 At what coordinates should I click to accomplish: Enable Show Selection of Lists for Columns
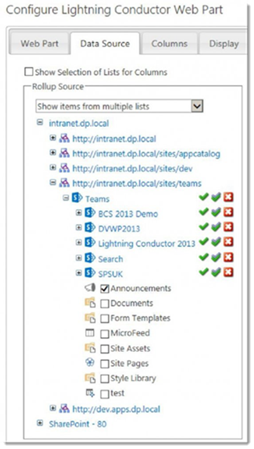[29, 72]
